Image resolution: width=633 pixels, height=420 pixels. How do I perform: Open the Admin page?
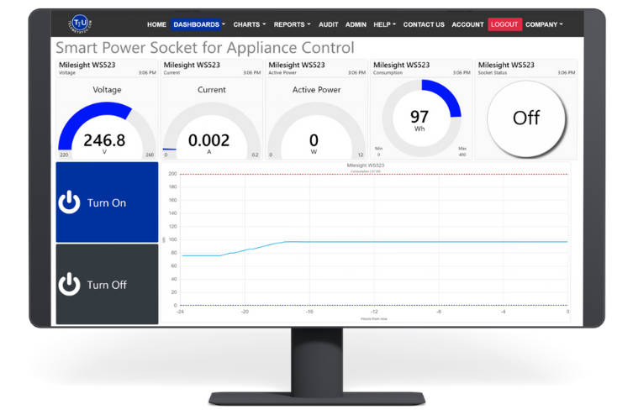[x=356, y=24]
